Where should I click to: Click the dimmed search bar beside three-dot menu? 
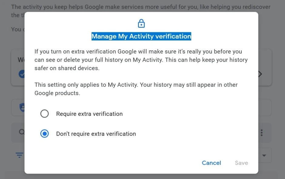265,133
